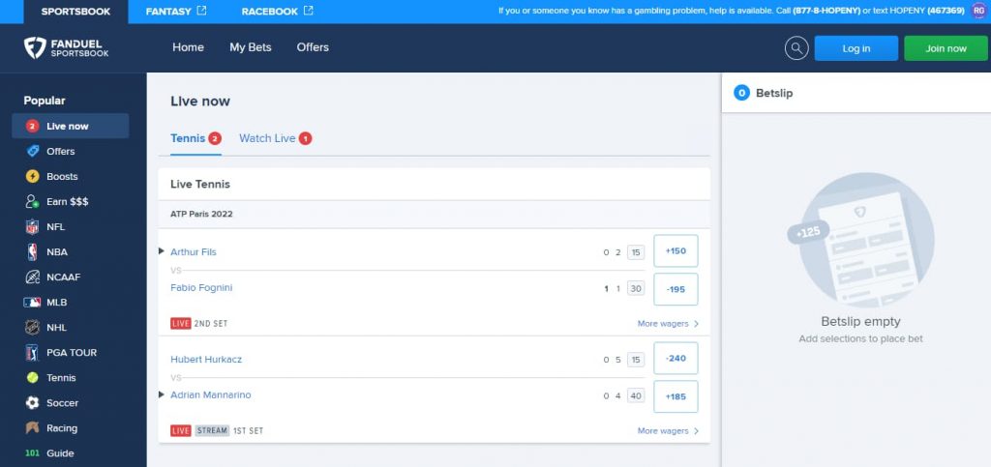Click the Earn $$$ person icon

click(32, 202)
